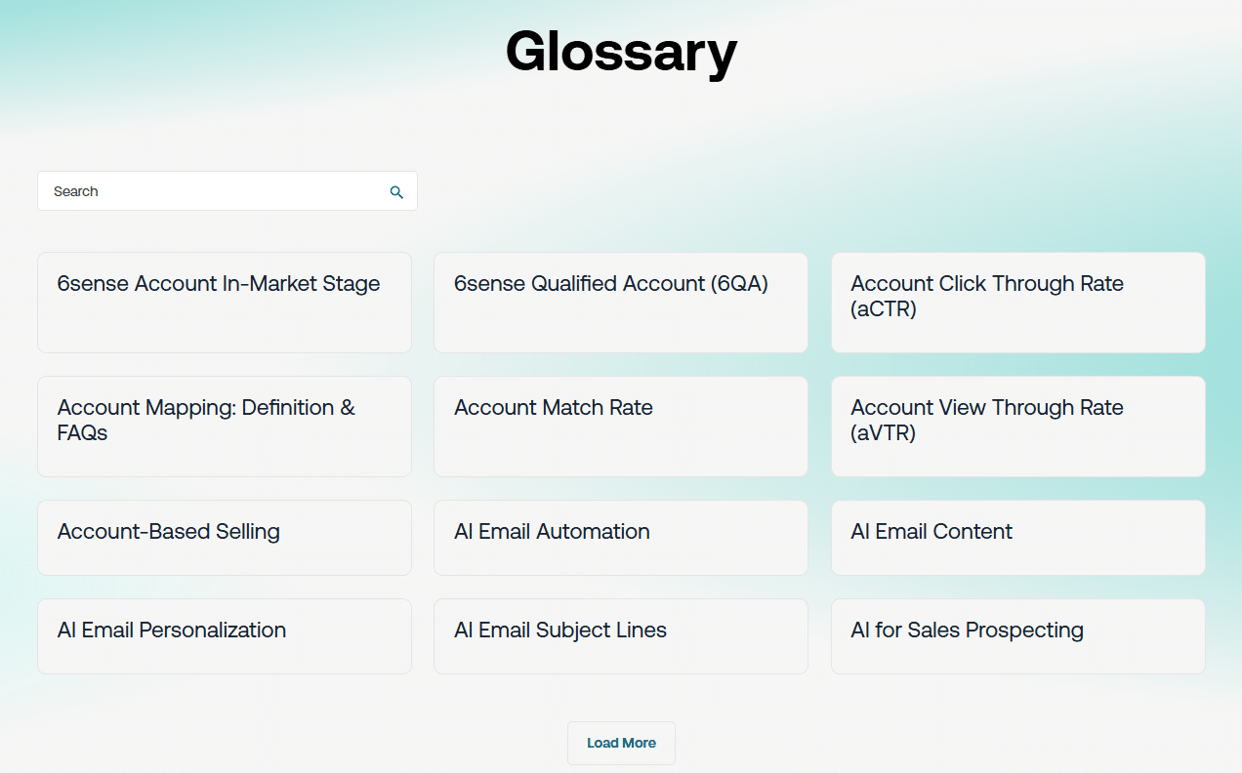Open the 6sense Account In-Market Stage entry
1242x773 pixels.
(224, 303)
